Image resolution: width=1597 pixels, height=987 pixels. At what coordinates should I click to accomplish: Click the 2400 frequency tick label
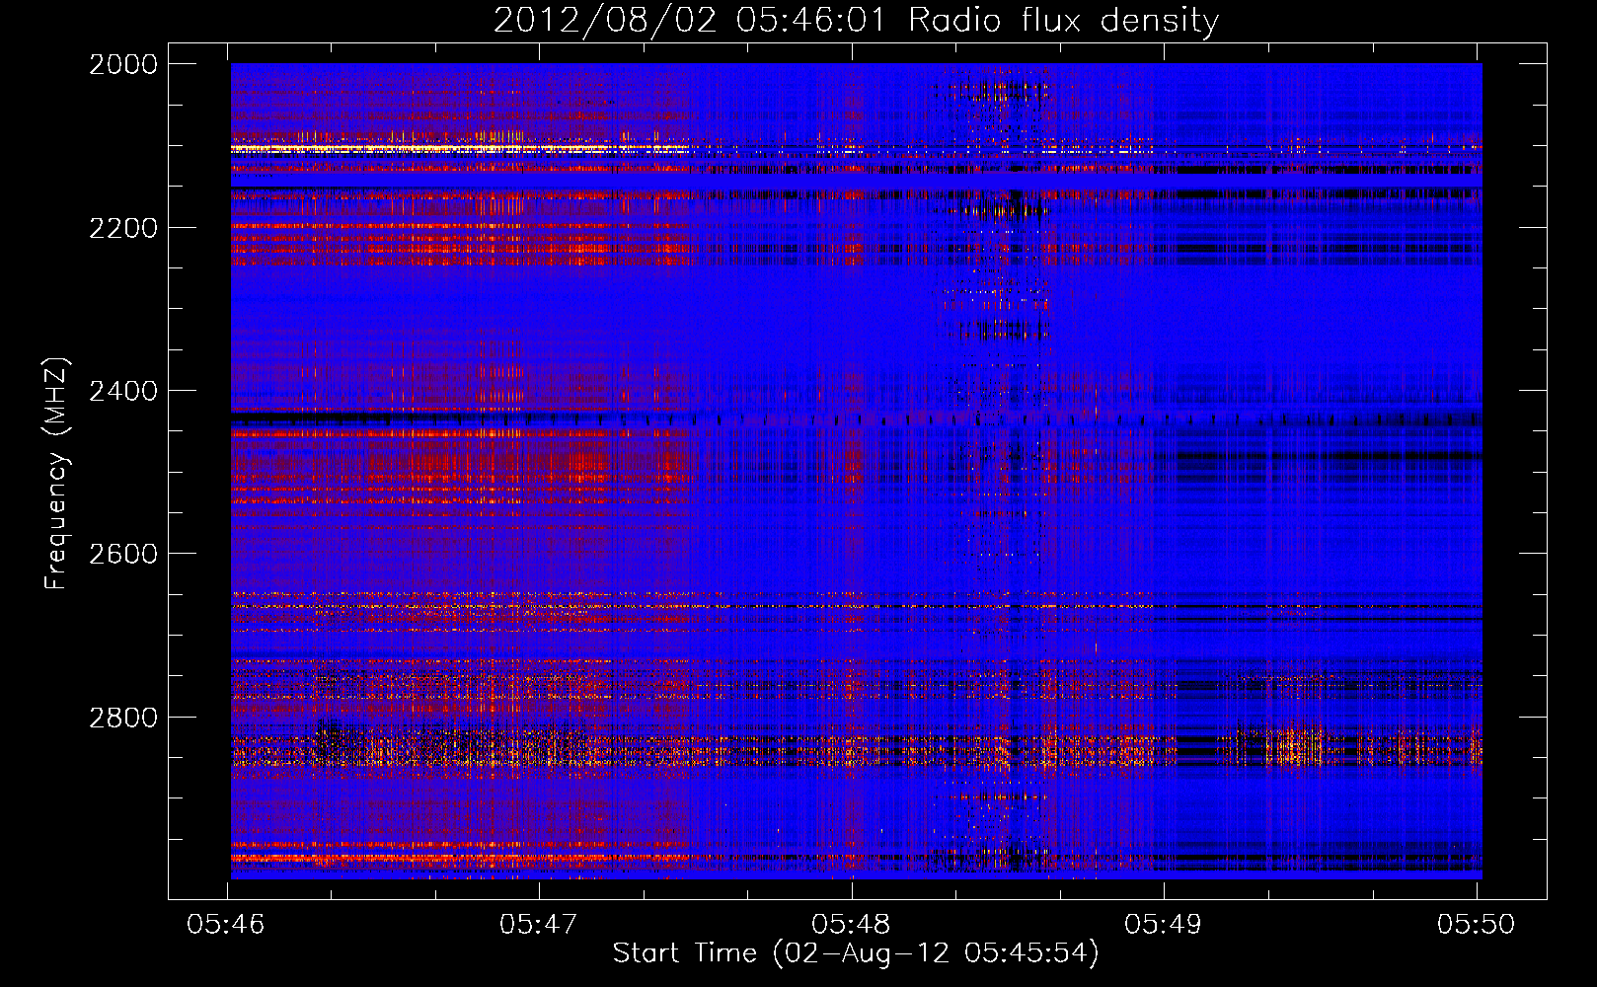[123, 391]
